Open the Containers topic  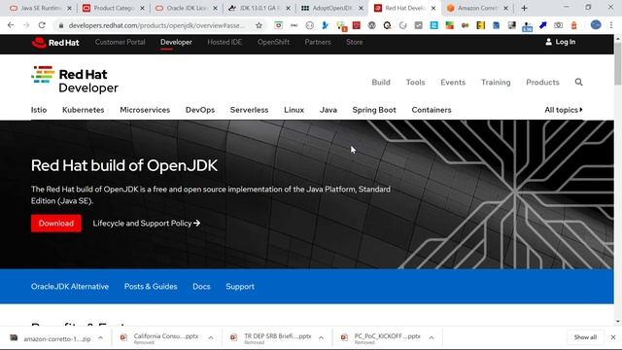coord(432,110)
